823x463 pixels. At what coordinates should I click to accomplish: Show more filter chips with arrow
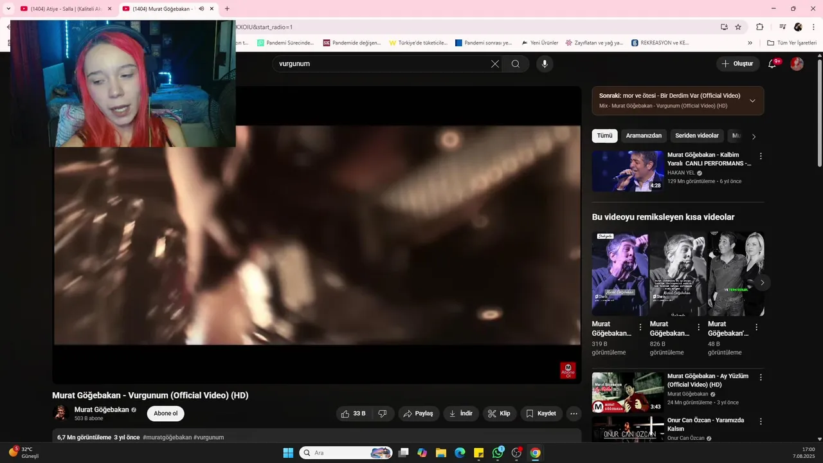pos(754,136)
